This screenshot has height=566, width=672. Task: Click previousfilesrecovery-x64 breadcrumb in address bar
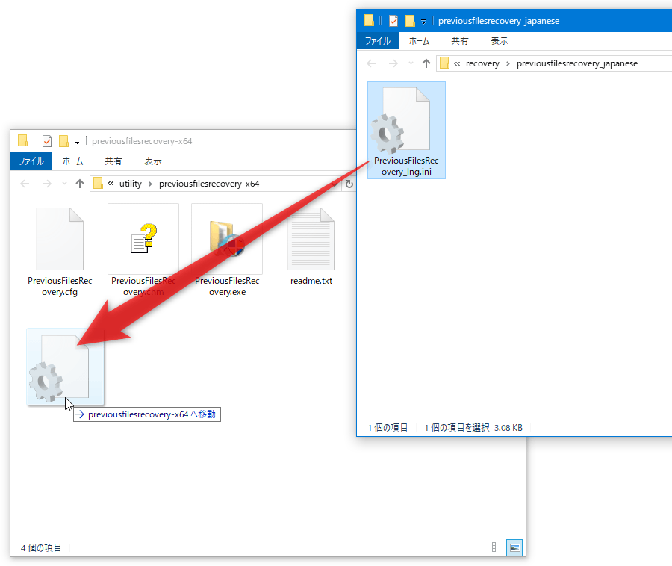pos(209,184)
